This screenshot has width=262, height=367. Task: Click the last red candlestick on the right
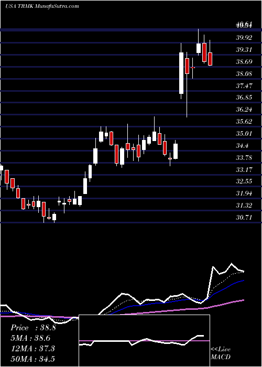pyautogui.click(x=210, y=59)
